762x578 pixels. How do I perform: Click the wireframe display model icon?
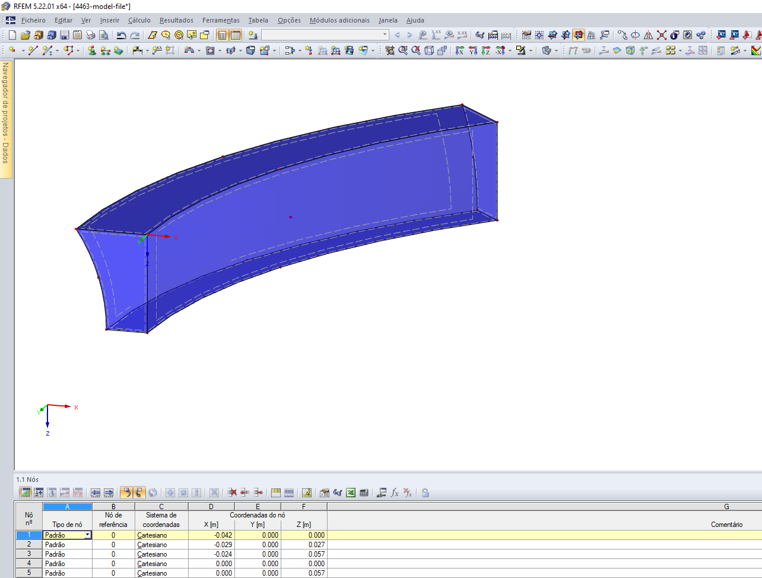click(429, 50)
